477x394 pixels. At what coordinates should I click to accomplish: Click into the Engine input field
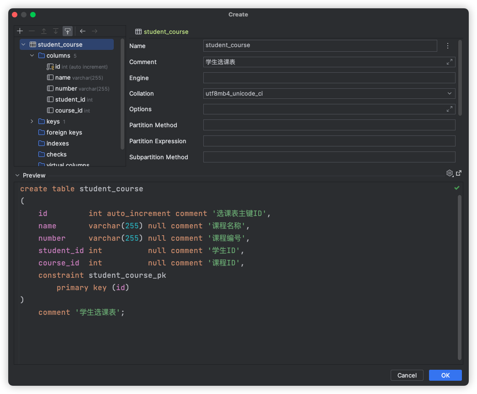[x=329, y=78]
